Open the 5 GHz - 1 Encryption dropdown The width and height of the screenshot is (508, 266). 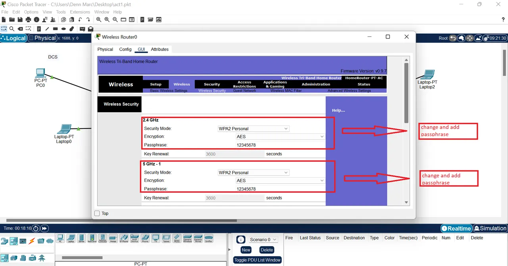[280, 180]
